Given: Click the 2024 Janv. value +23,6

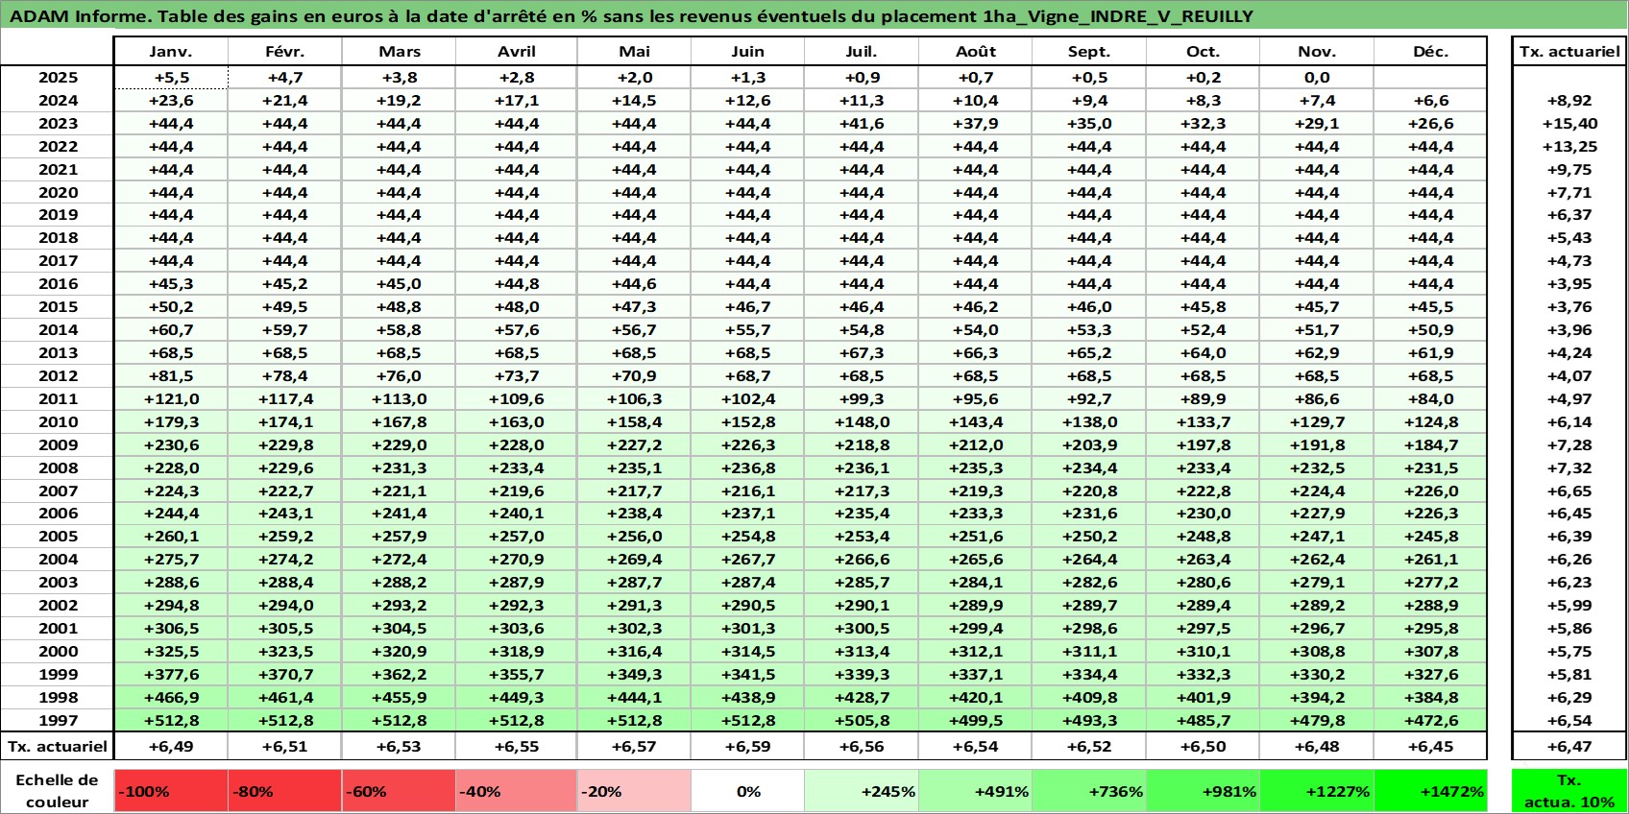Looking at the screenshot, I should click(x=171, y=100).
